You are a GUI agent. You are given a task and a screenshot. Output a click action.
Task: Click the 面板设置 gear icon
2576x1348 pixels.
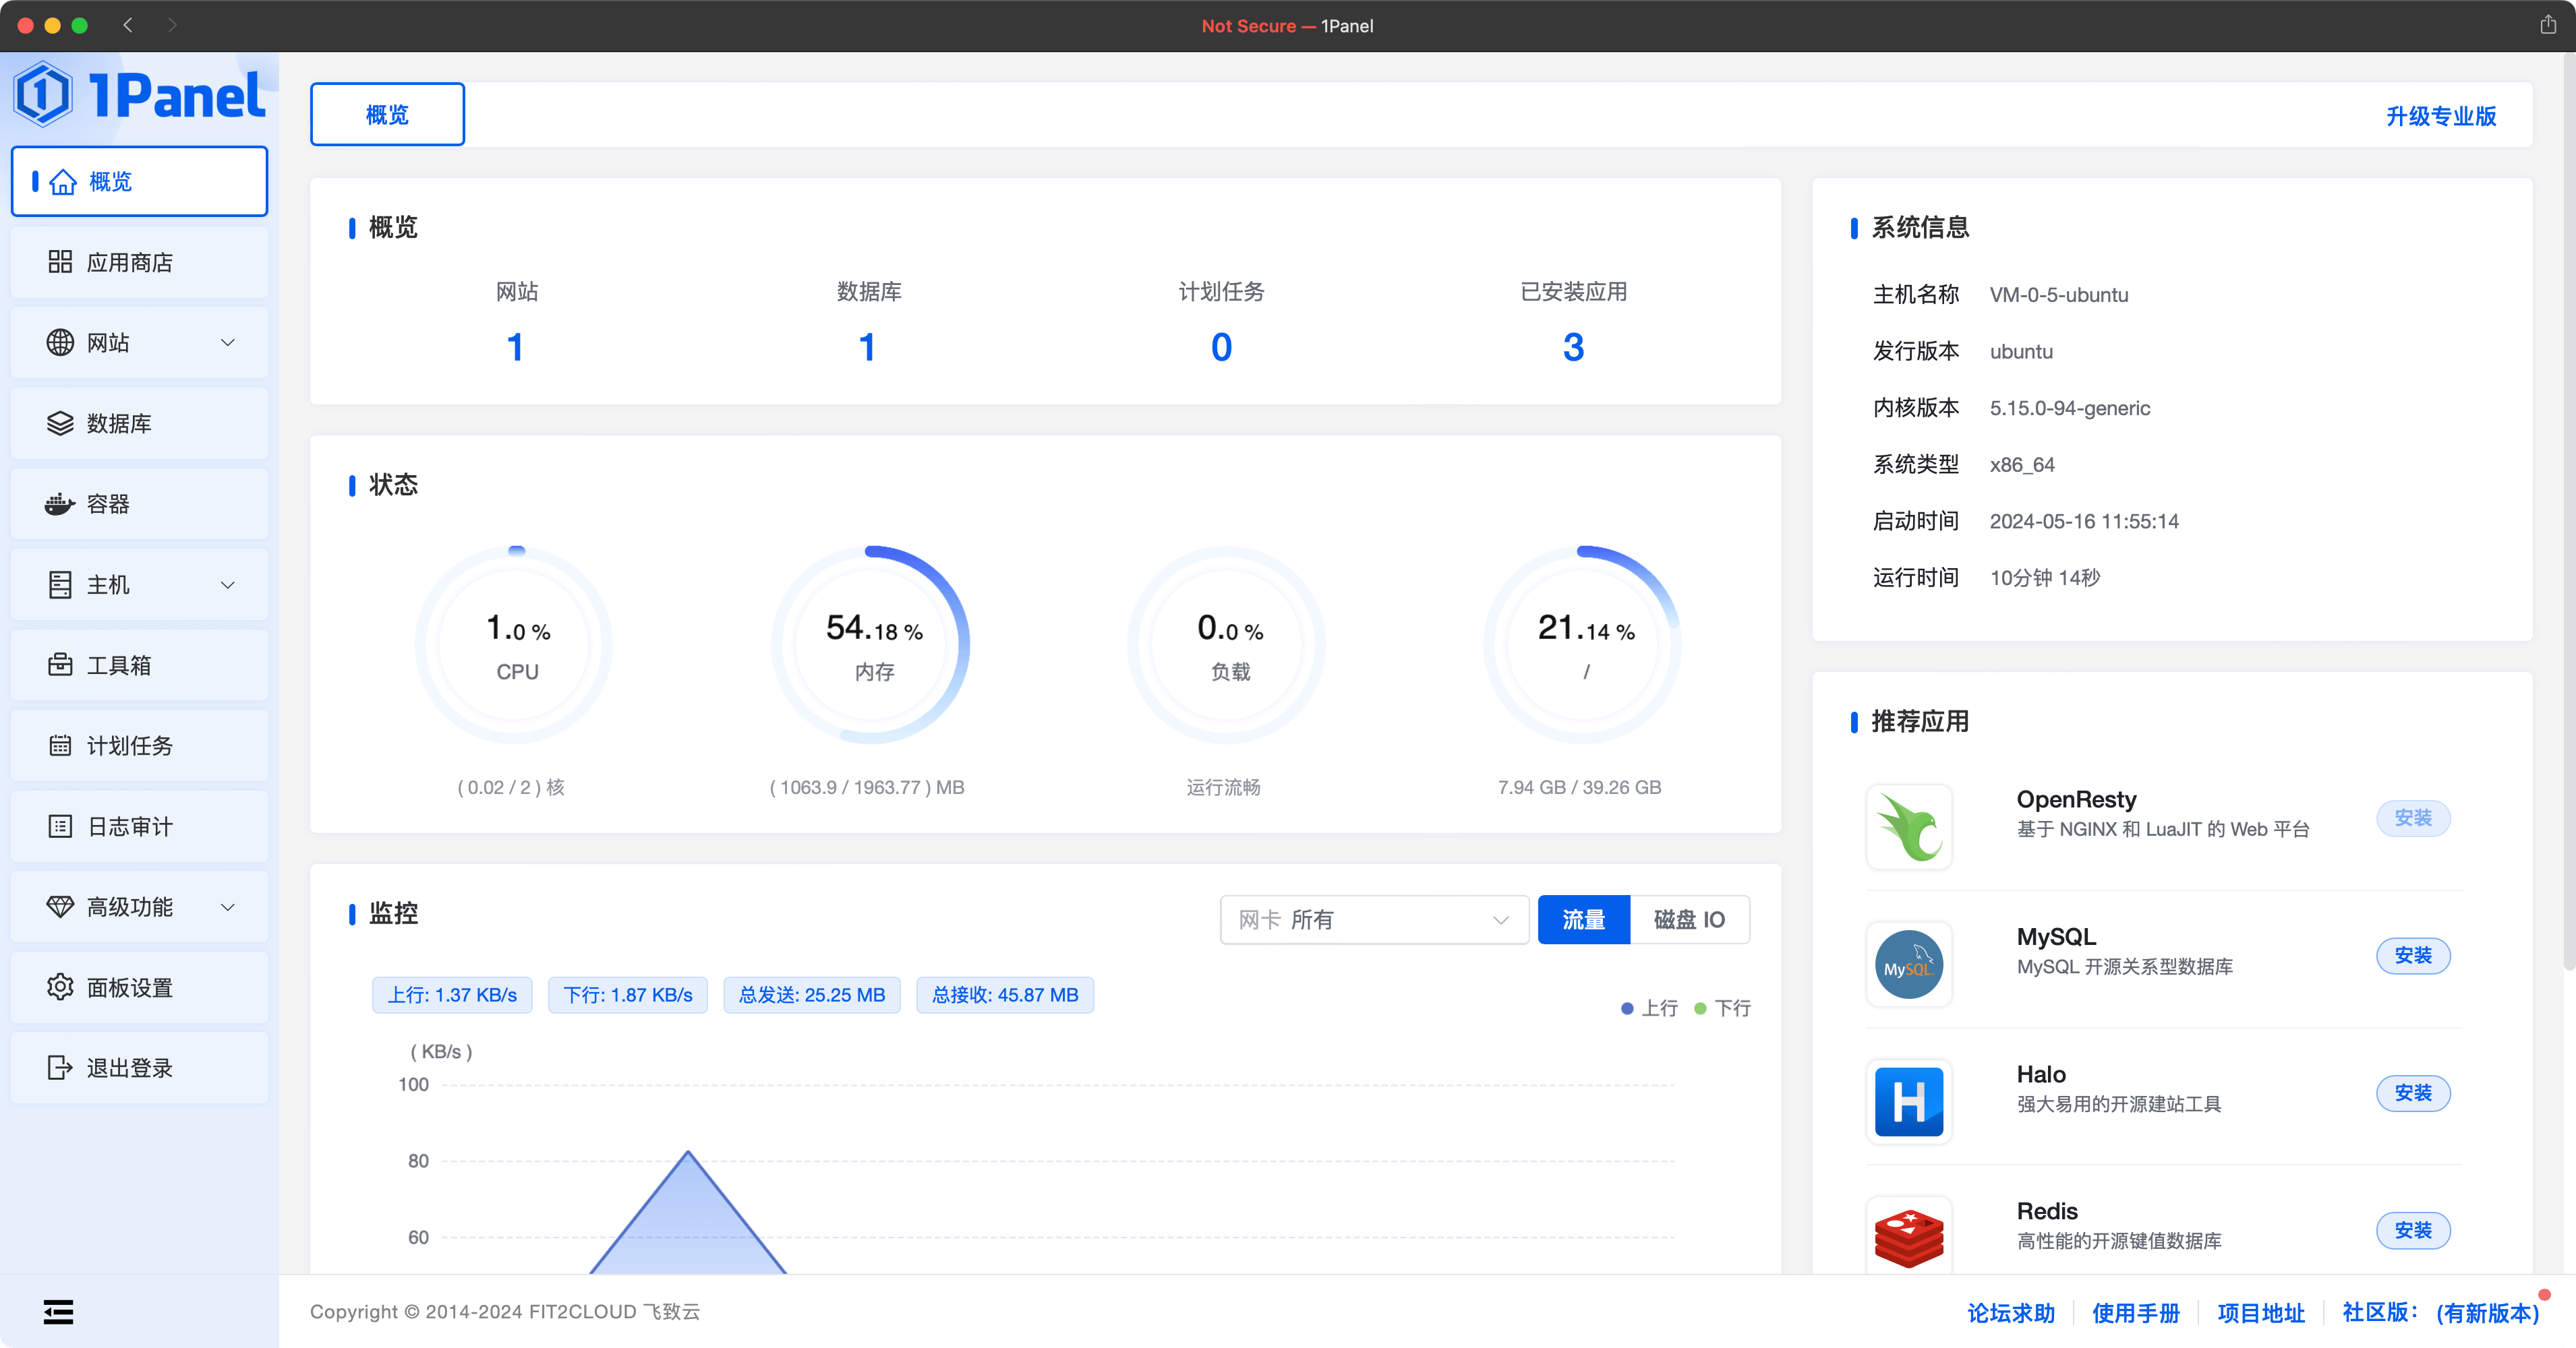pos(60,987)
